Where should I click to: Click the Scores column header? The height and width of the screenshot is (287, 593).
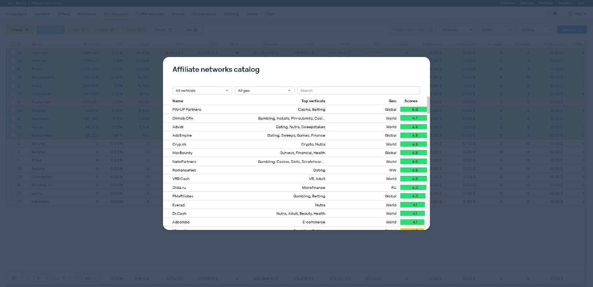click(411, 101)
